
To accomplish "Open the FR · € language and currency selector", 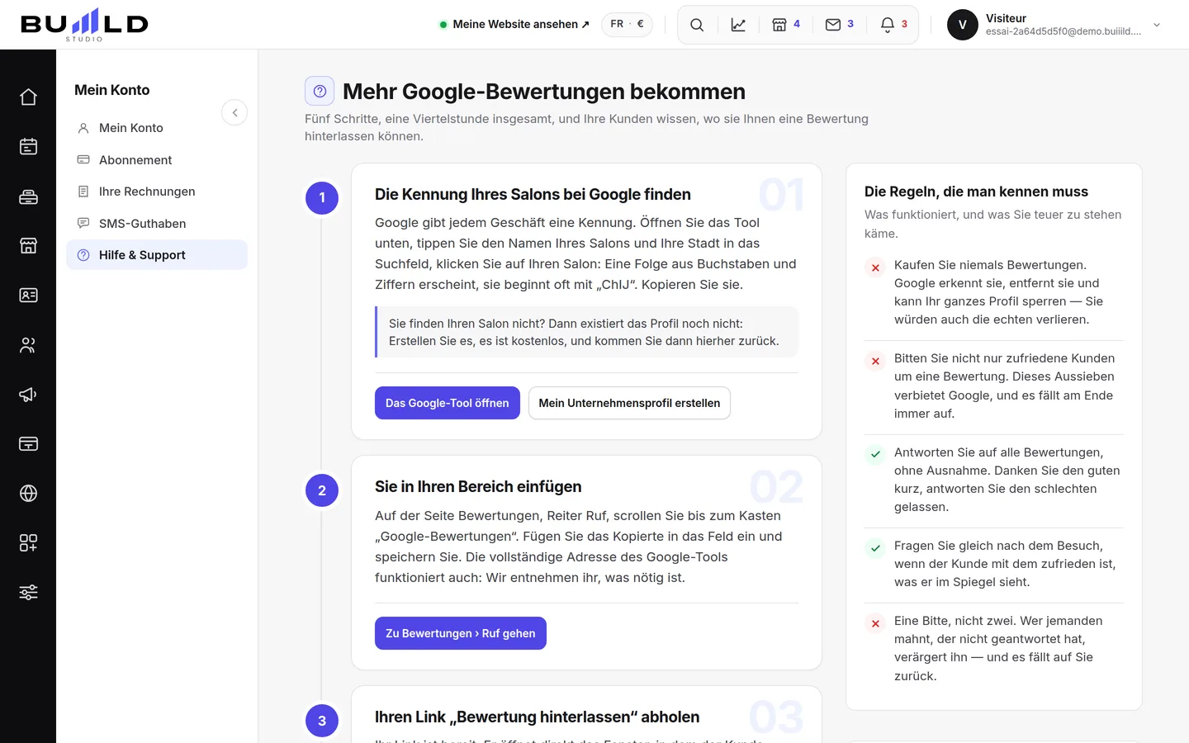I will (x=627, y=25).
